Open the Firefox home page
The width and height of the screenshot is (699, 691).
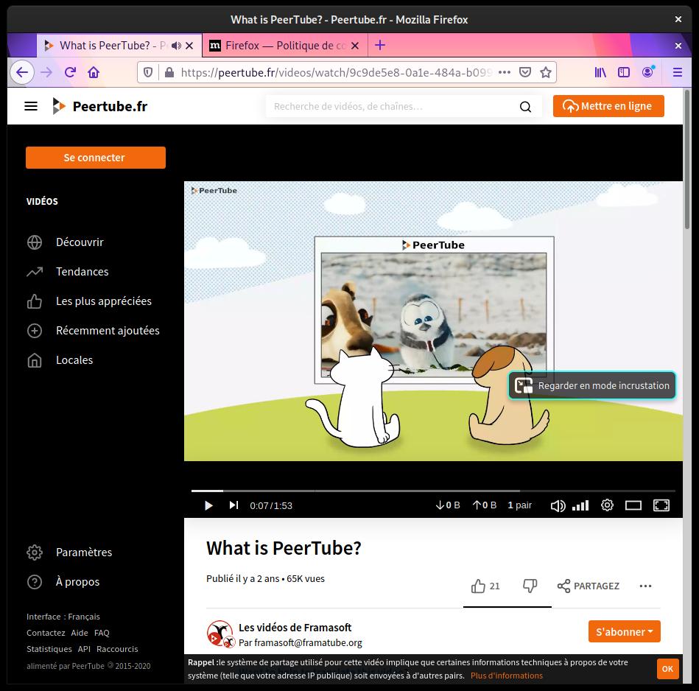tap(94, 72)
